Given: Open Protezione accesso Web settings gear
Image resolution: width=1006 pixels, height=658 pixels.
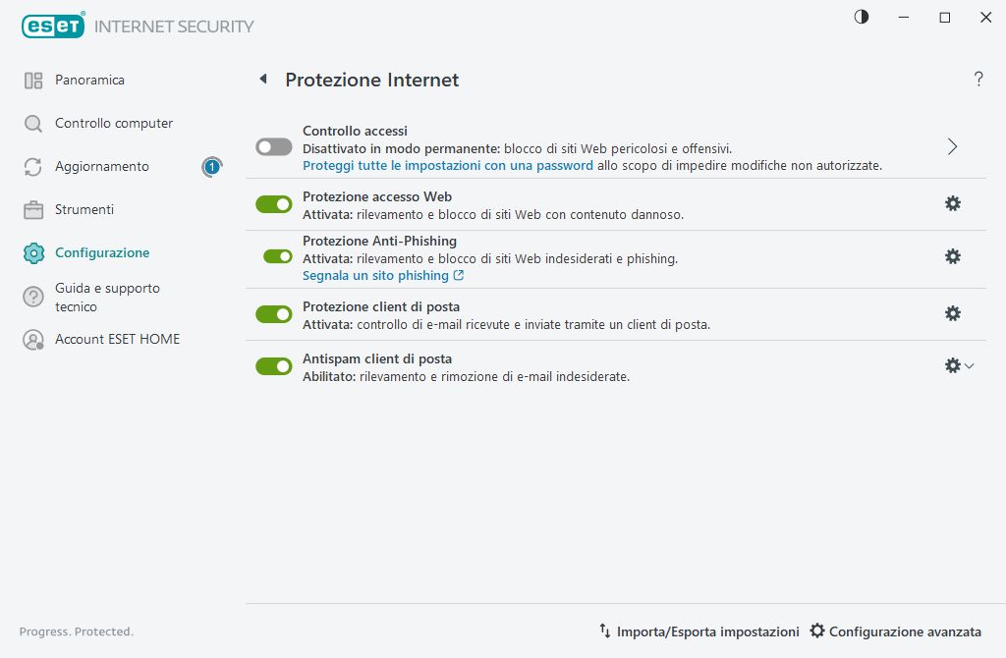Looking at the screenshot, I should click(x=952, y=203).
